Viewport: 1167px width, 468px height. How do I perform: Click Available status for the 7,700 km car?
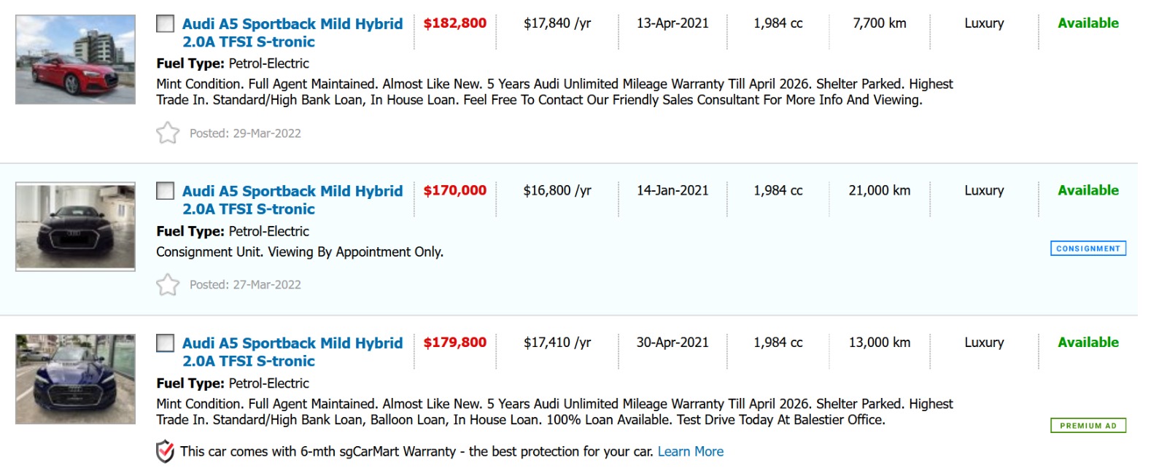[x=1087, y=23]
